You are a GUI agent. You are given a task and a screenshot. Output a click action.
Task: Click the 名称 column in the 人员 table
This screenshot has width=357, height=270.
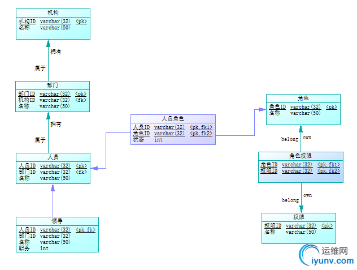pos(45,178)
